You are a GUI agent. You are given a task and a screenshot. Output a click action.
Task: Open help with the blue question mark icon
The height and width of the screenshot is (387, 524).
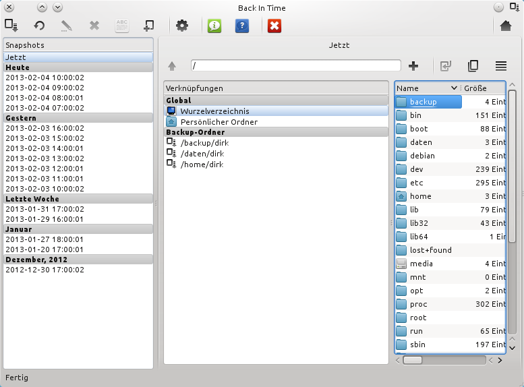[x=242, y=26]
